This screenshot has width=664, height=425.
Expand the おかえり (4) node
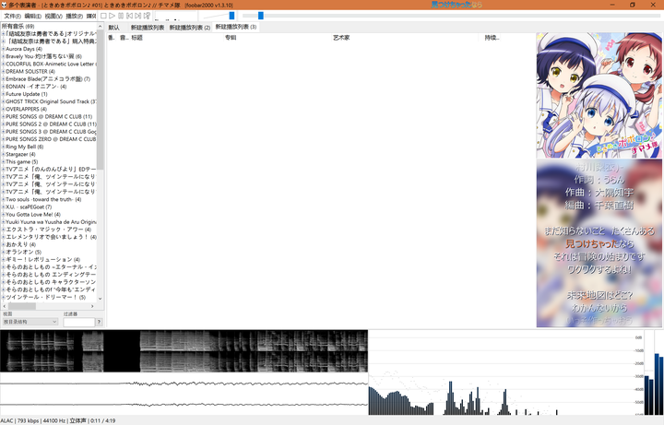tap(4, 244)
